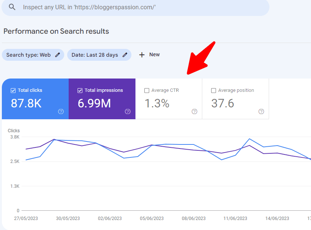Open help icon on Average CTR card
This screenshot has width=311, height=230.
click(194, 111)
